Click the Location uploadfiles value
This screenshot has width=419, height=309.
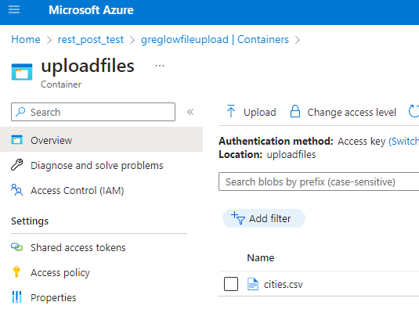(x=291, y=155)
